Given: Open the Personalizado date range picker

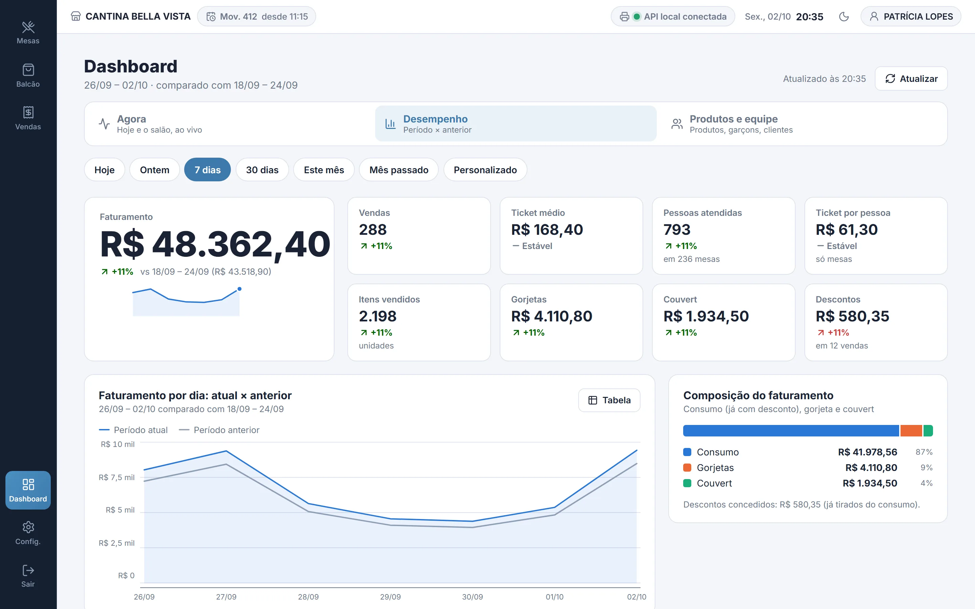Looking at the screenshot, I should 485,170.
